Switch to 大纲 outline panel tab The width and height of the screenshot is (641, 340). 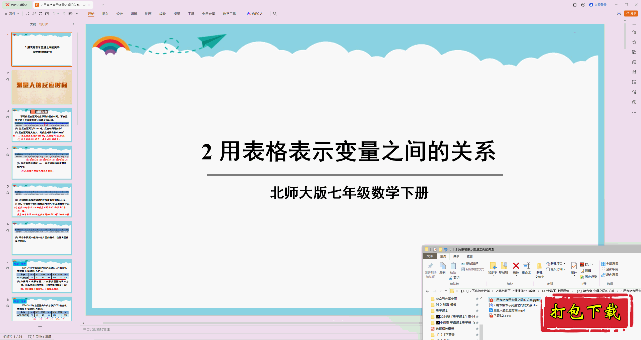click(33, 24)
